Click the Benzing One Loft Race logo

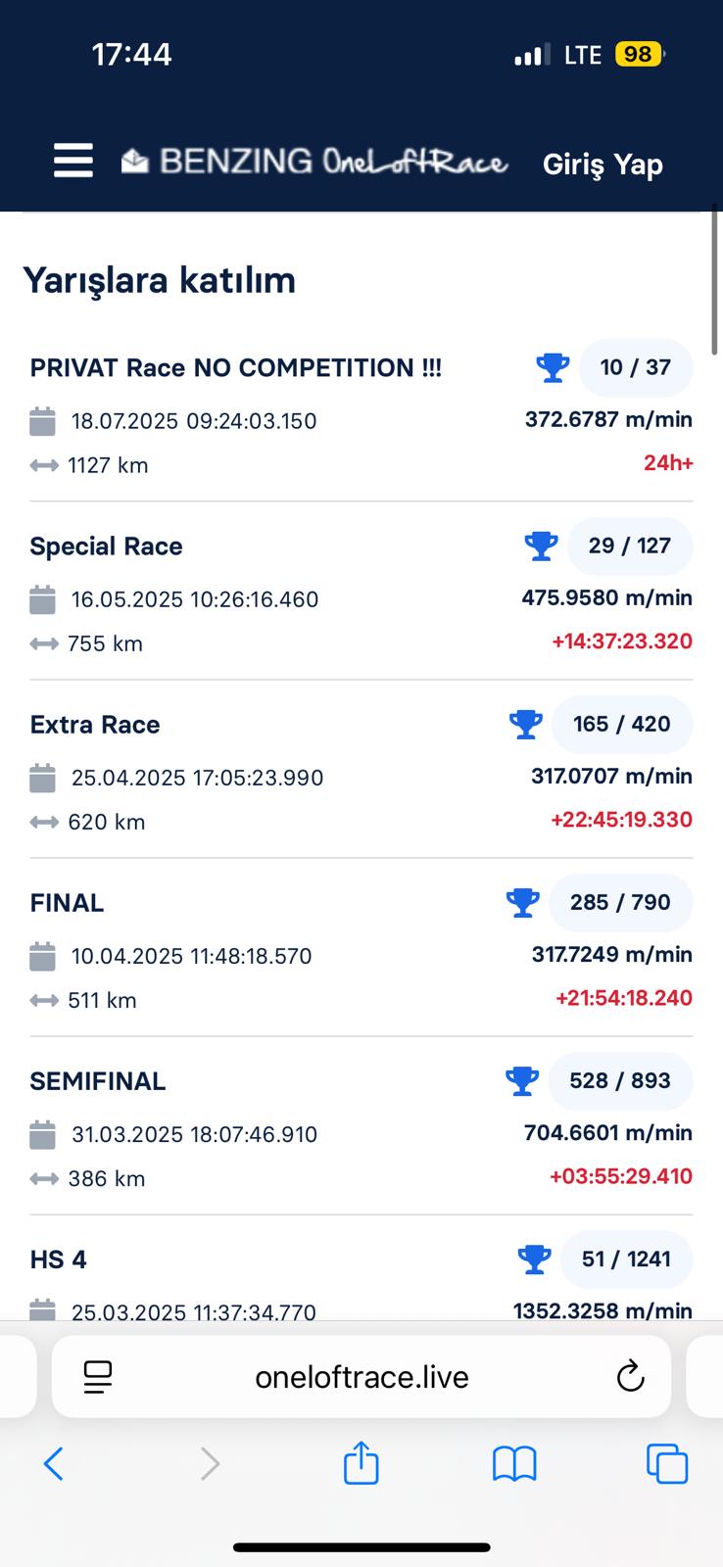(314, 162)
